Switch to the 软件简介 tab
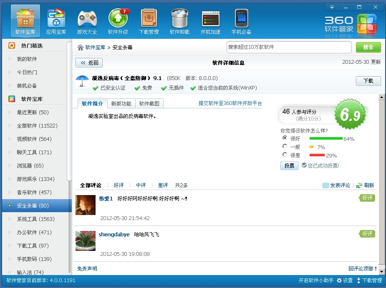This screenshot has width=386, height=288. [92, 103]
